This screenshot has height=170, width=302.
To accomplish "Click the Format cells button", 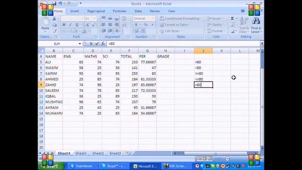I will click(x=216, y=31).
